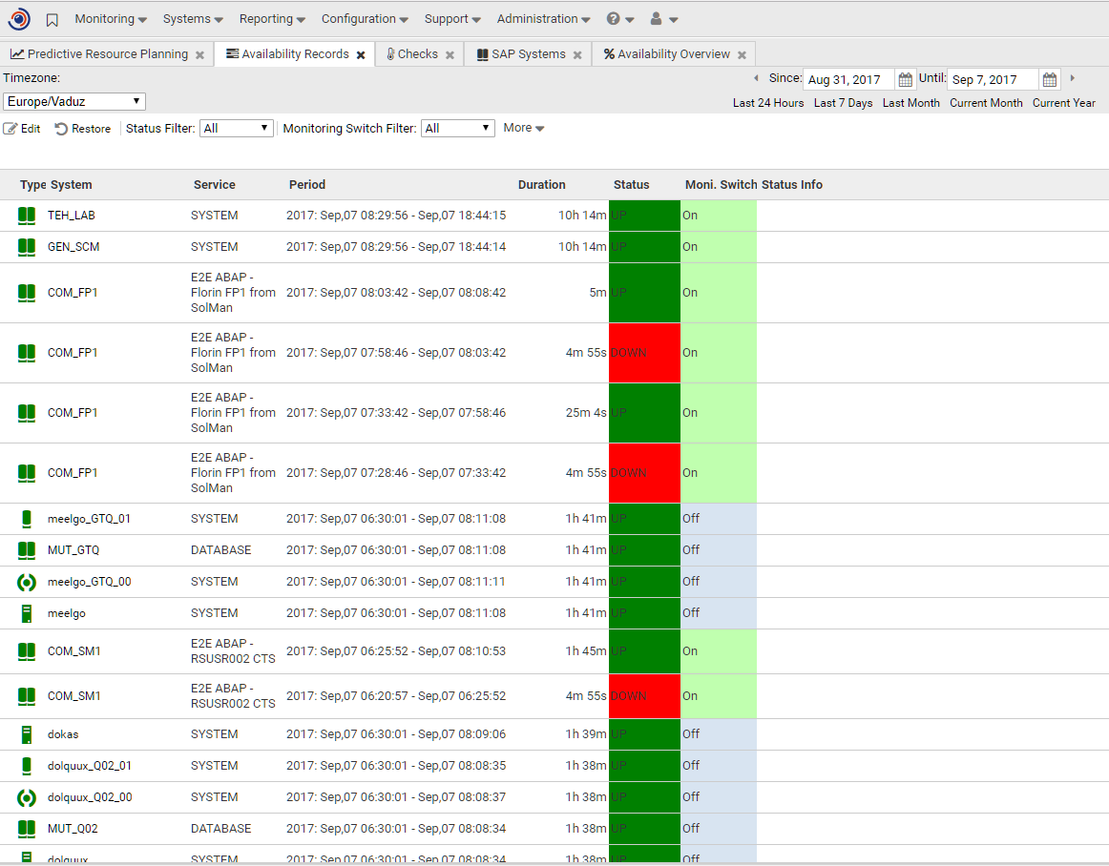The width and height of the screenshot is (1109, 866).
Task: Open the Timezone Europe/Vaduz dropdown
Action: click(74, 102)
